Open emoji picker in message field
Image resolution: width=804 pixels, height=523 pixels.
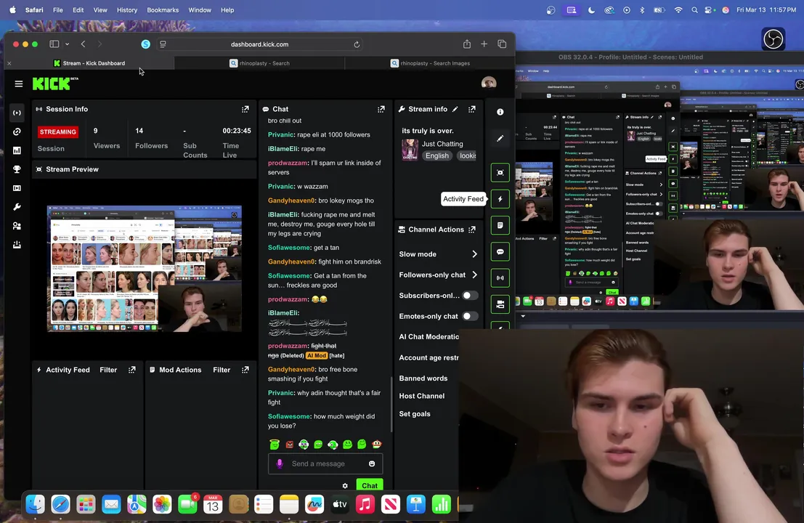pos(372,463)
